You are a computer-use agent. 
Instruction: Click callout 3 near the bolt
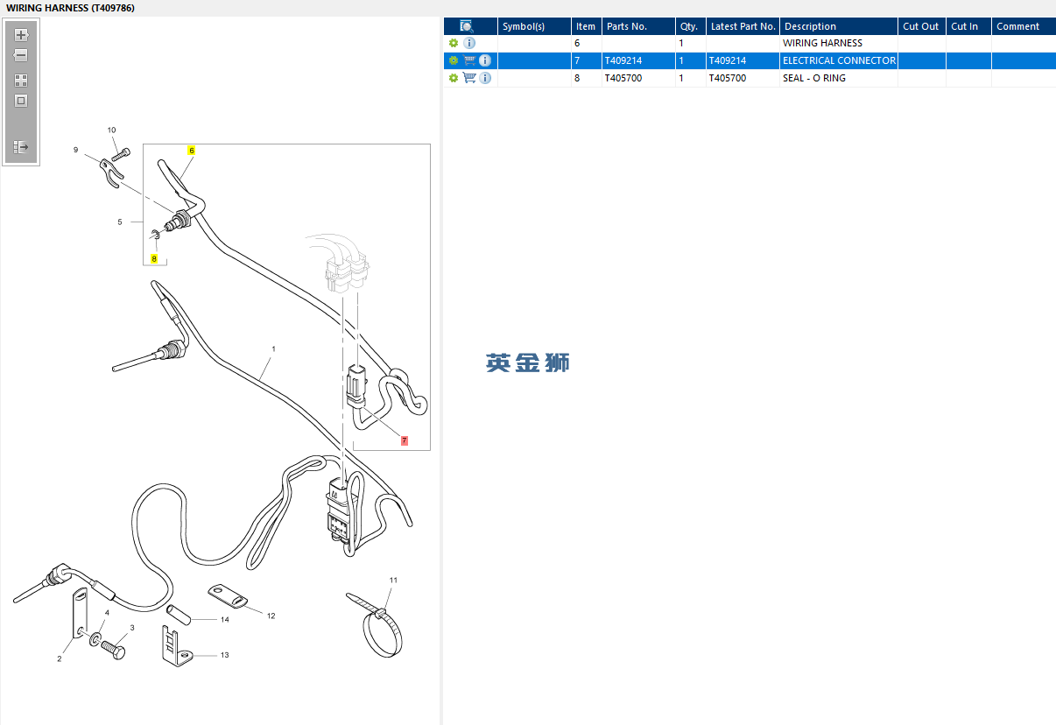[132, 628]
